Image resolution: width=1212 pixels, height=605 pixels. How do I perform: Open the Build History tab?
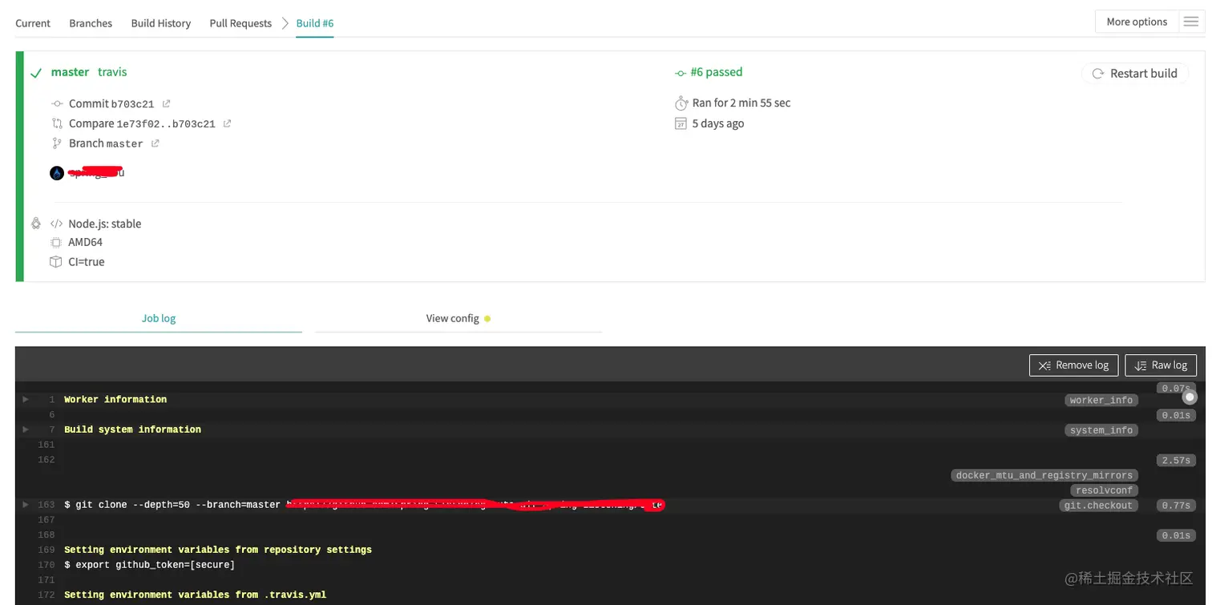coord(161,23)
